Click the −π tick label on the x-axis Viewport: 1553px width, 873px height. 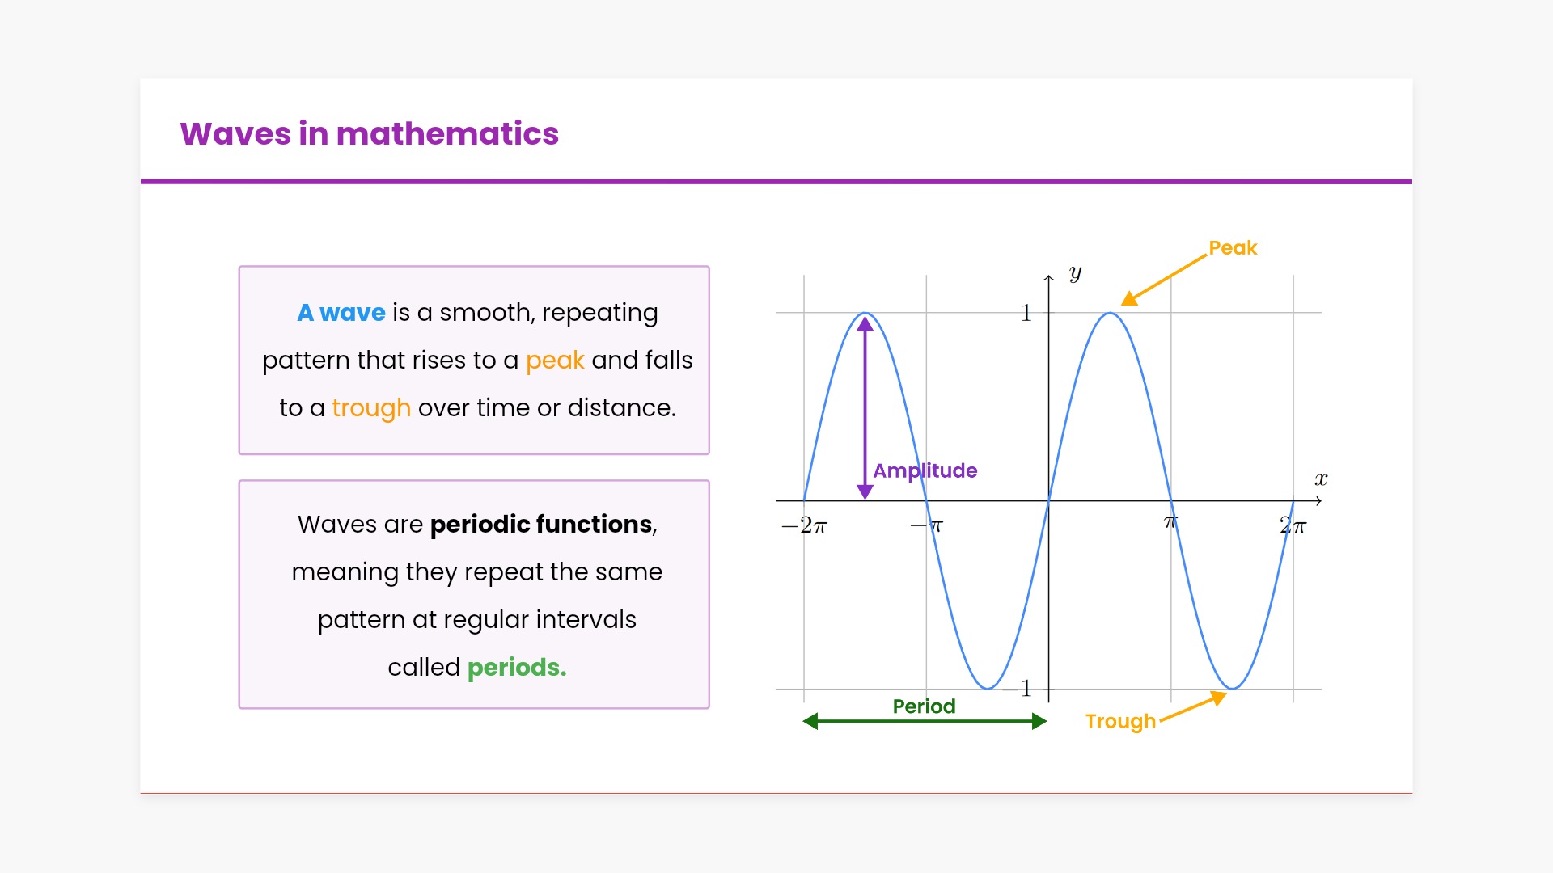point(927,526)
